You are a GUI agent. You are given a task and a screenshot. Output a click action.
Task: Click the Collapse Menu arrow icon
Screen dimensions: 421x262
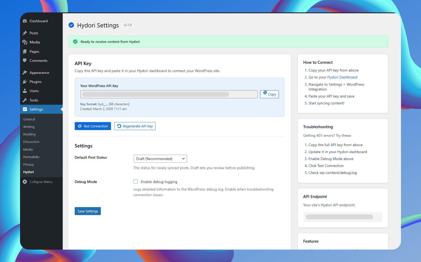coord(25,182)
